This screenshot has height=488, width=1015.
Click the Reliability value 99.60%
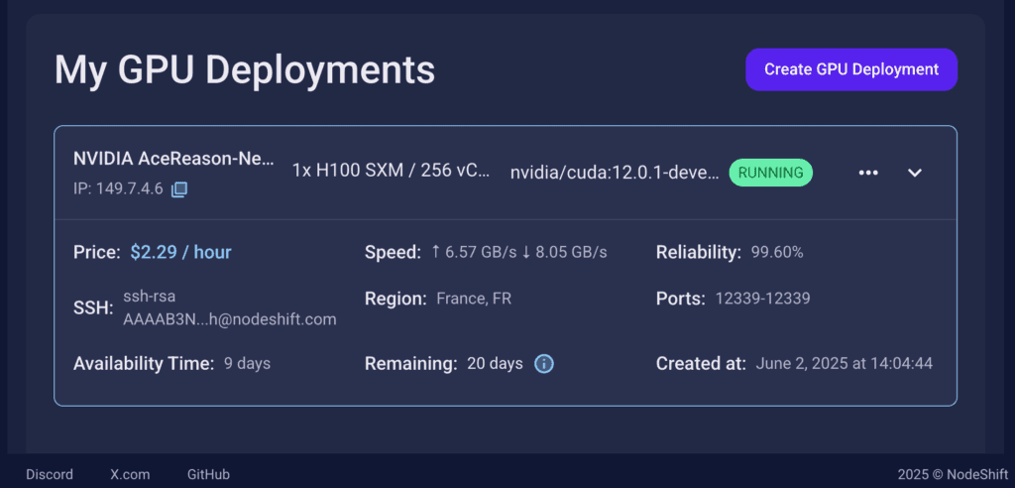pos(777,253)
